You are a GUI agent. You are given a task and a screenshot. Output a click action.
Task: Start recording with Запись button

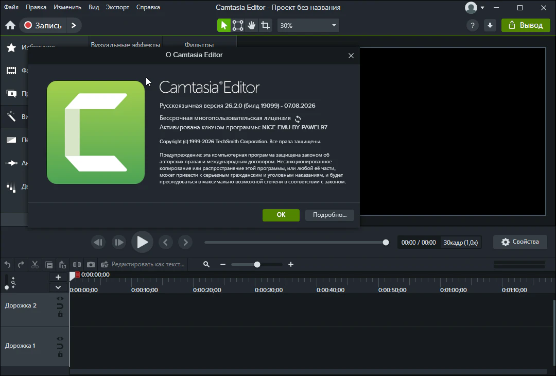point(43,25)
